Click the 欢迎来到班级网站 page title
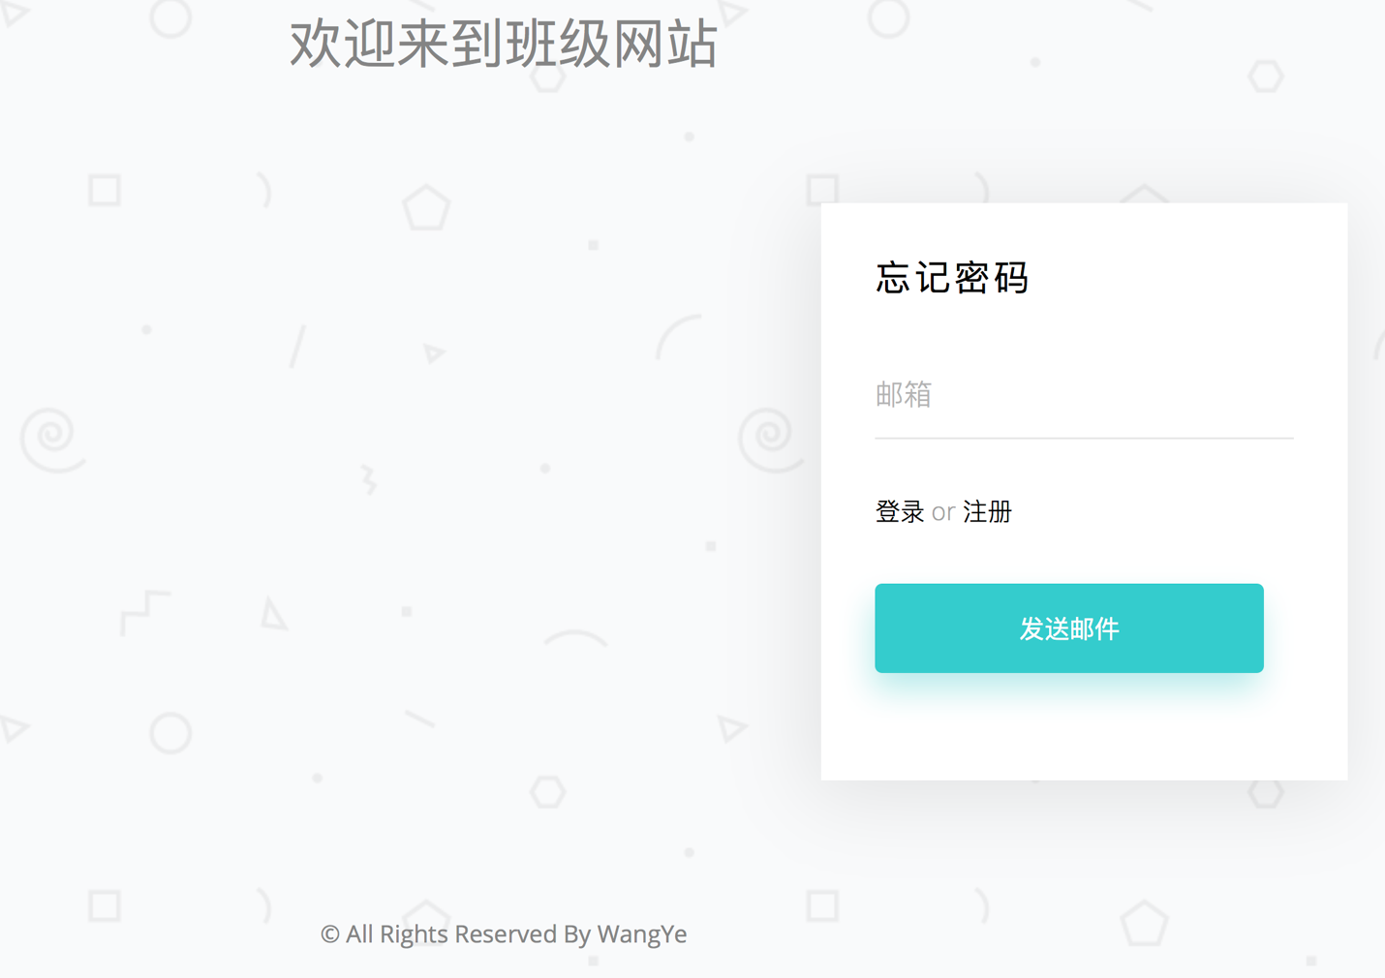 (x=504, y=44)
